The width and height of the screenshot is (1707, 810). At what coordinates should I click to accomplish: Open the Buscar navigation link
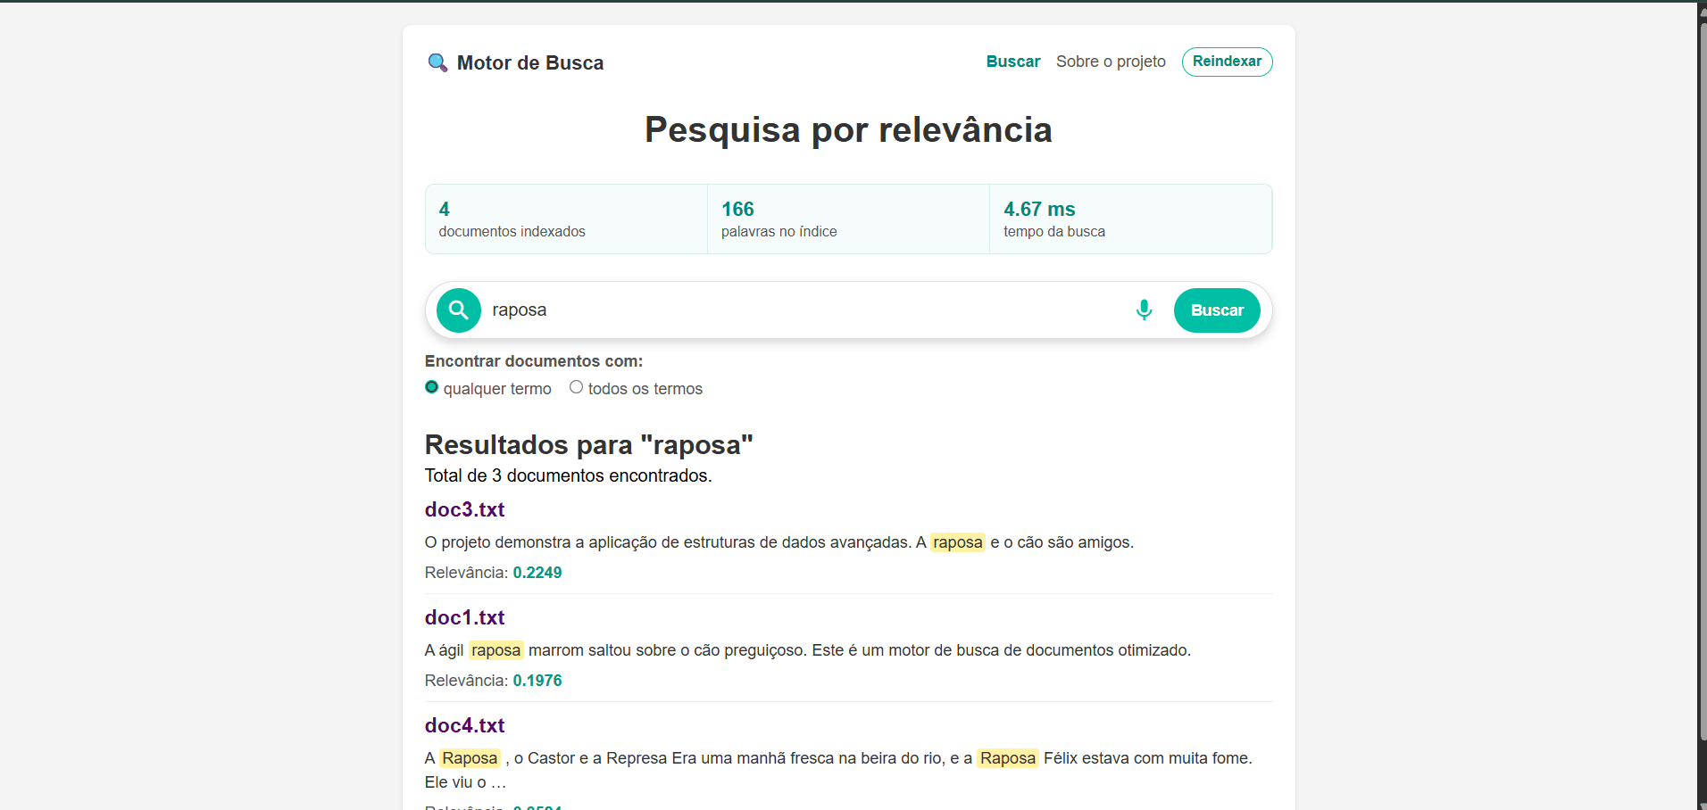click(1013, 62)
